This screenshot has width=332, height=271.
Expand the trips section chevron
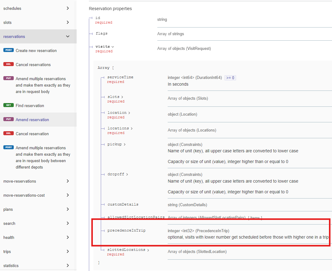click(x=67, y=251)
